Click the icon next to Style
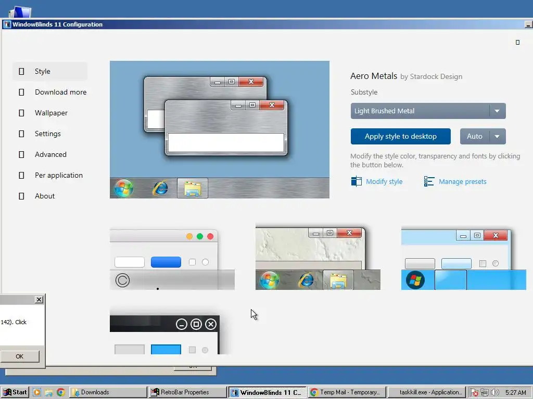 (21, 71)
